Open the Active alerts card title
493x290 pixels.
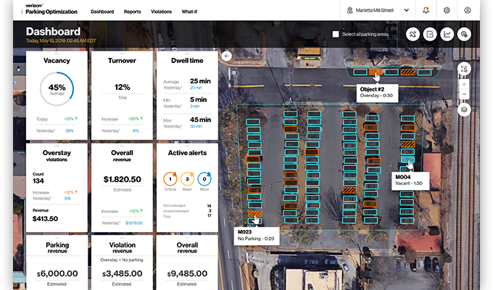(x=187, y=153)
